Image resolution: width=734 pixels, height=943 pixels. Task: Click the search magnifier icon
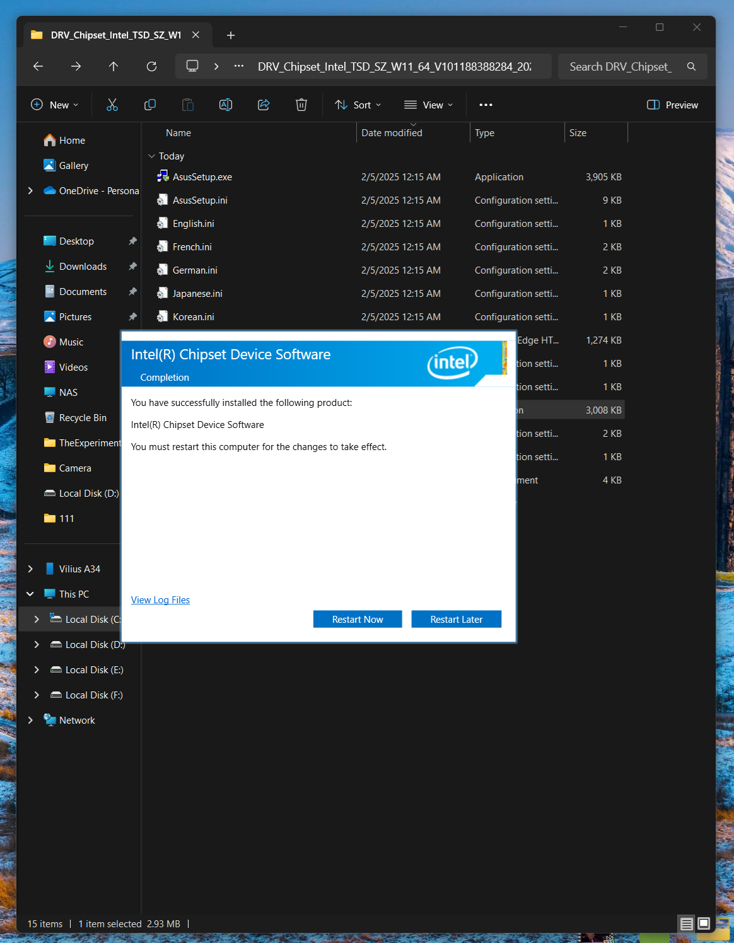[691, 66]
